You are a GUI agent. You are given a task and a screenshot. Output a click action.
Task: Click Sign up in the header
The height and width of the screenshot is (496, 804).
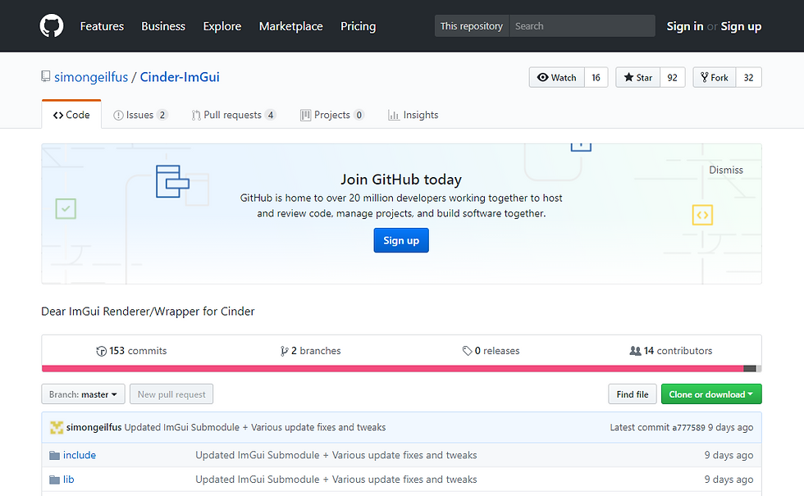click(x=741, y=26)
